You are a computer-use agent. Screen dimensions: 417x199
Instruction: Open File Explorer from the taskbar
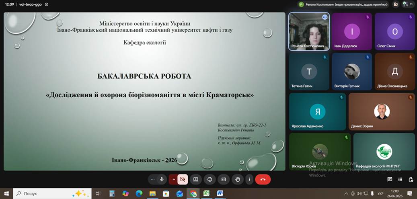coord(152,194)
